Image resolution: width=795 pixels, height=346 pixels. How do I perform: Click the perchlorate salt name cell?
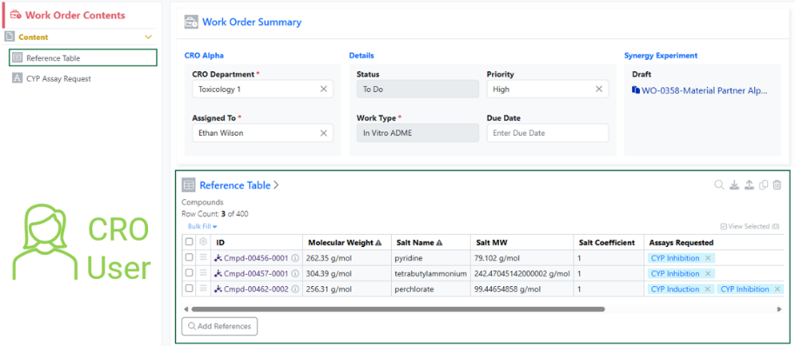coord(430,289)
